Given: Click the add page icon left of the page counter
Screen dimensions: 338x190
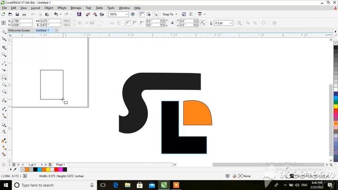Looking at the screenshot, I should 14,165.
